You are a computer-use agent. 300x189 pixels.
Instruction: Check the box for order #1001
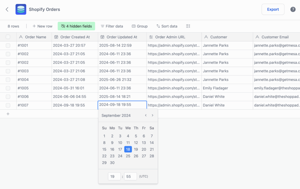tap(8, 45)
